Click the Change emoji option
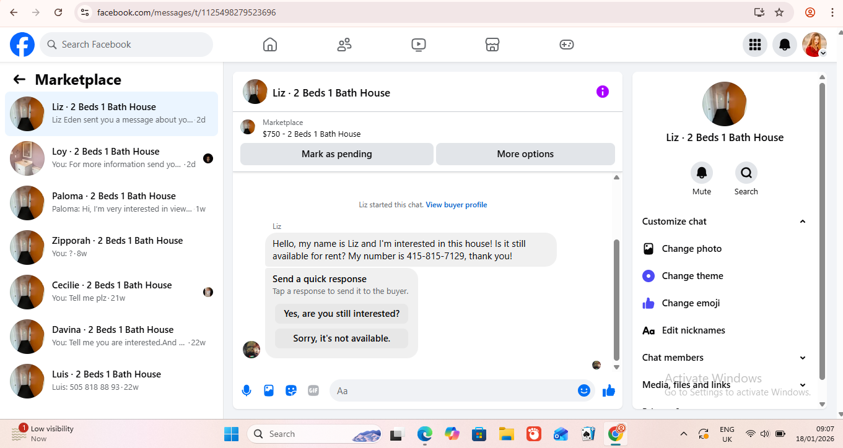Image resolution: width=843 pixels, height=448 pixels. 725,303
